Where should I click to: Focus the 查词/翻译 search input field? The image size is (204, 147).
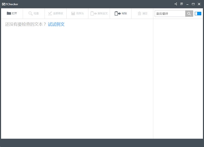170,14
